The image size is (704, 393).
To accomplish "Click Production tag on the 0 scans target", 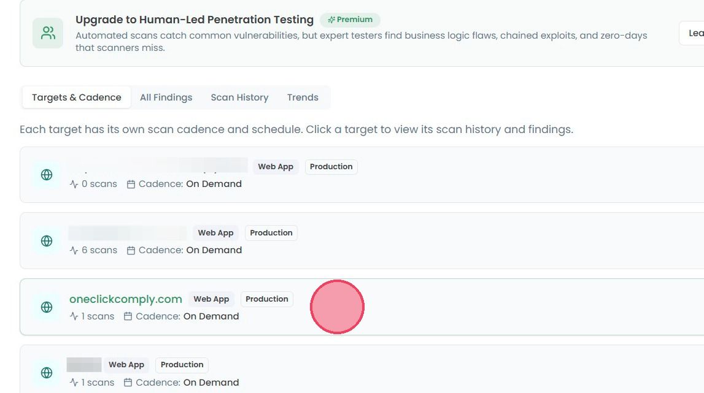I will coord(331,167).
